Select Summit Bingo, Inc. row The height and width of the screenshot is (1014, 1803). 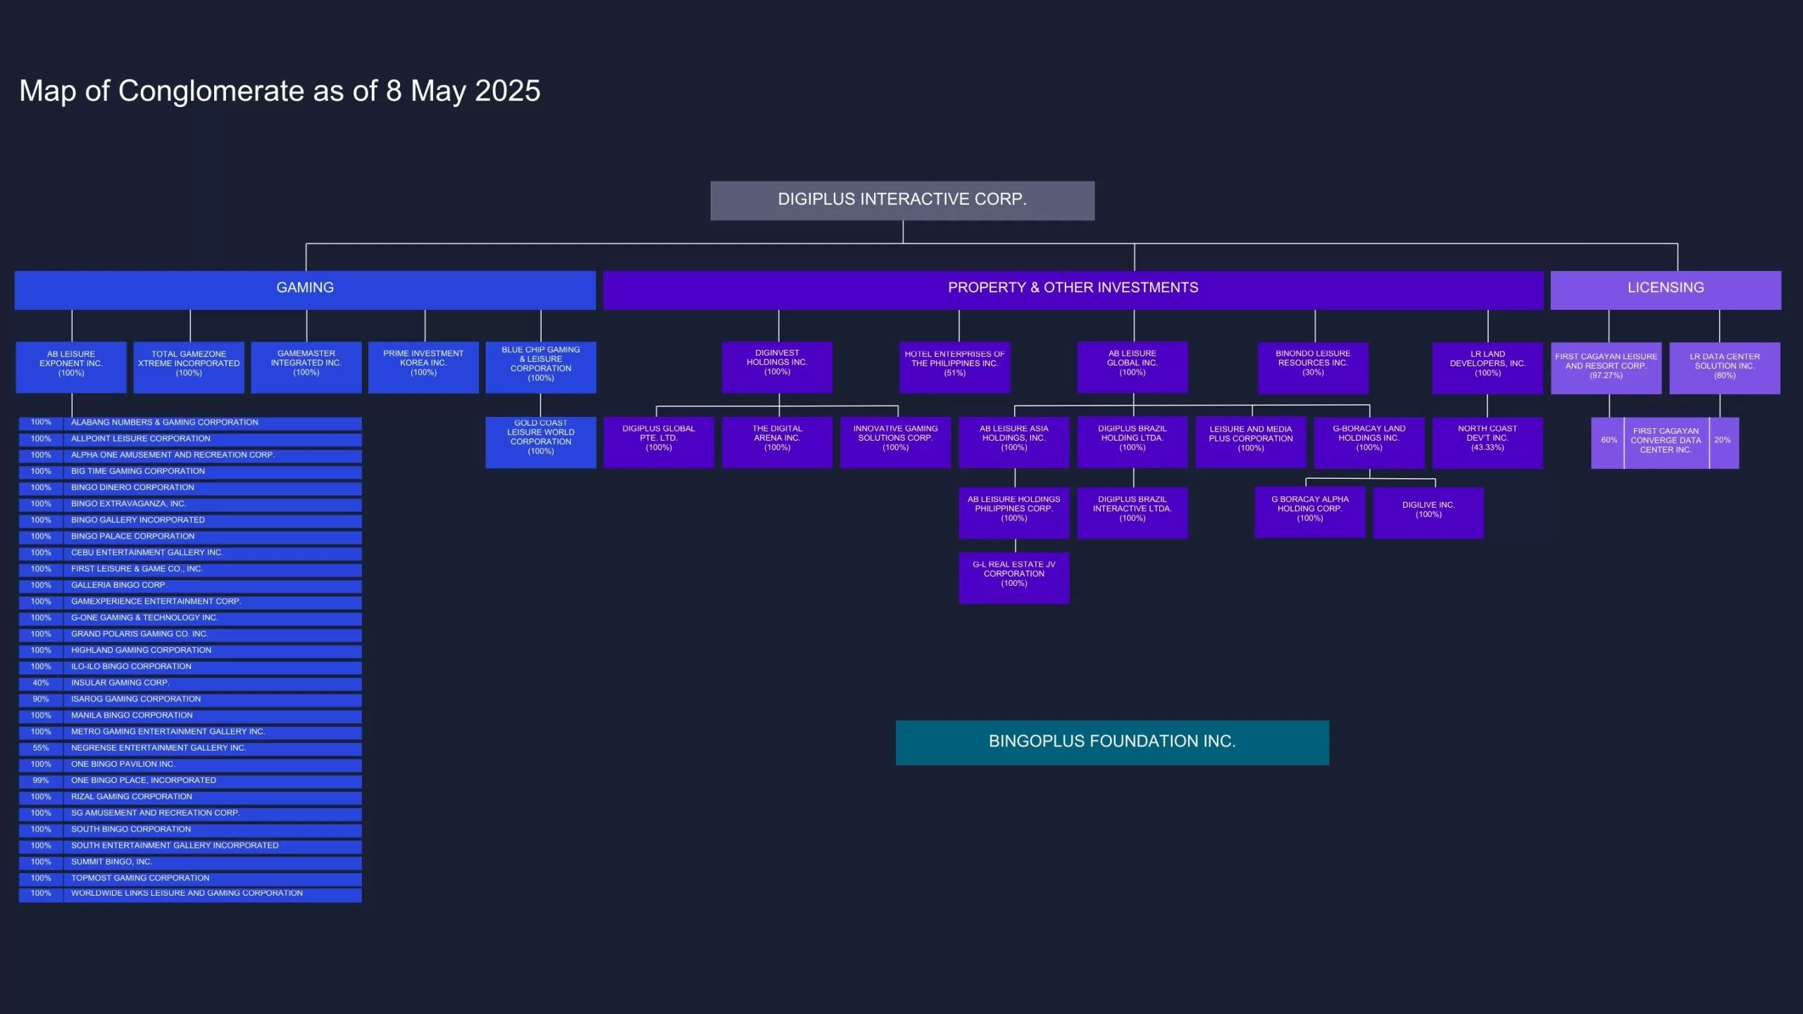tap(190, 863)
